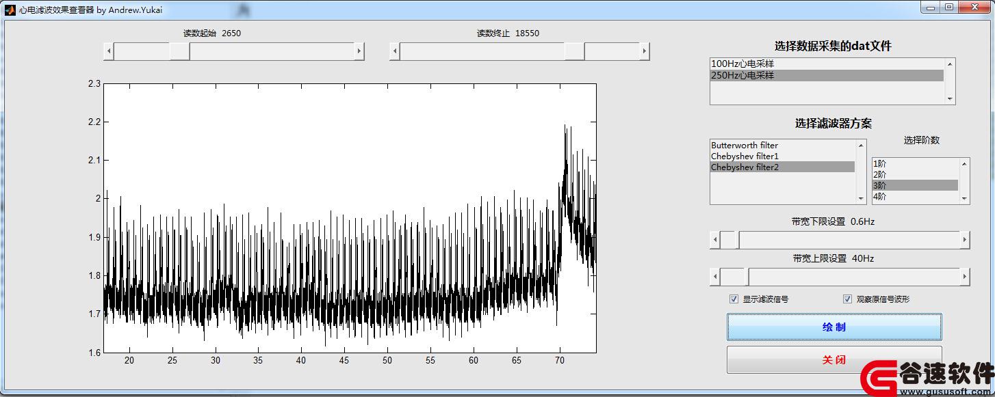Minimize the 心电滤波效果查看器 window
The height and width of the screenshot is (397, 995).
[931, 7]
